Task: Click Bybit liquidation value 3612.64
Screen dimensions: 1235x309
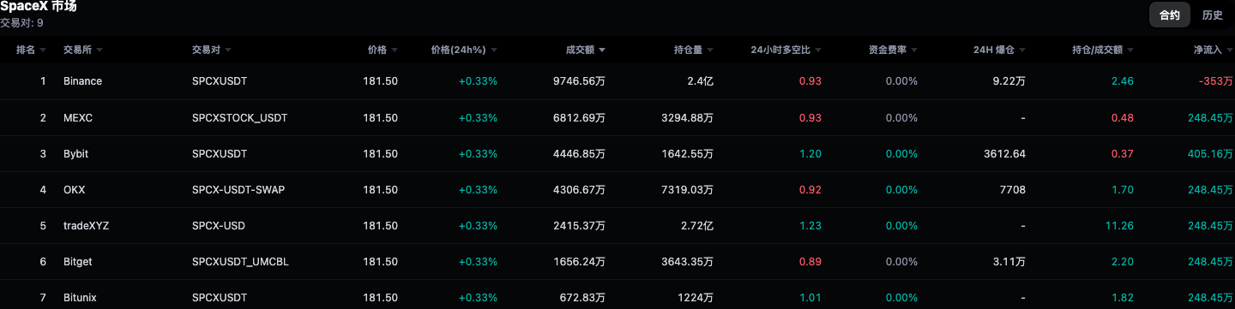Action: [1004, 153]
